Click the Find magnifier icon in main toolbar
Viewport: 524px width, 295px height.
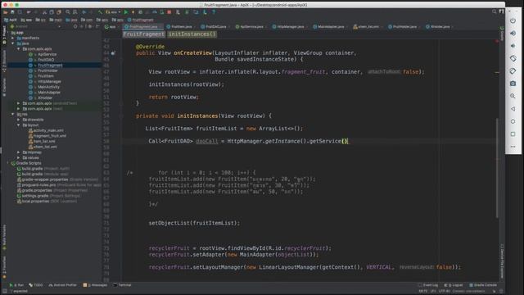pos(68,12)
